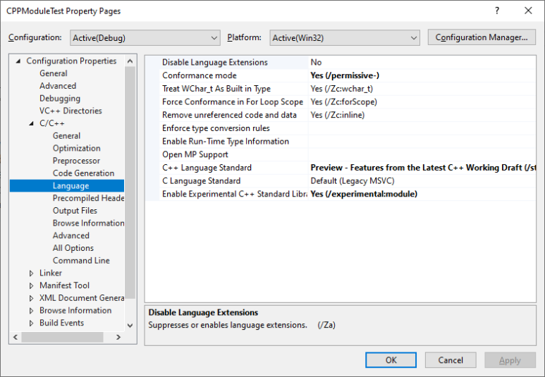Collapse the Configuration Properties node
The height and width of the screenshot is (377, 545).
pyautogui.click(x=18, y=61)
